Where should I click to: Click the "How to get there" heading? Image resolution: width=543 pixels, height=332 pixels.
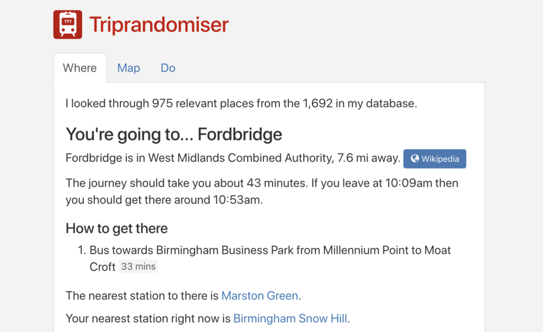pos(117,229)
